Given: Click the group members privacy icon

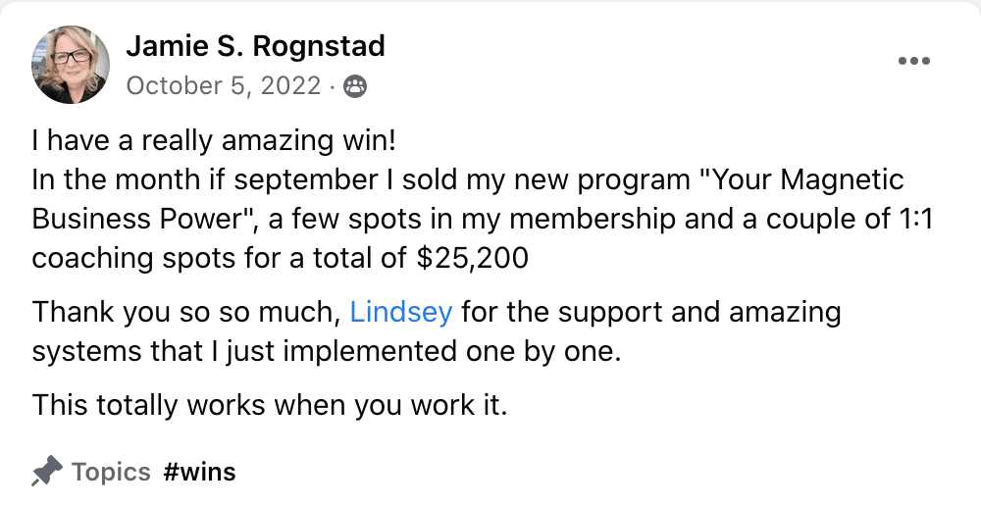Looking at the screenshot, I should pos(355,86).
